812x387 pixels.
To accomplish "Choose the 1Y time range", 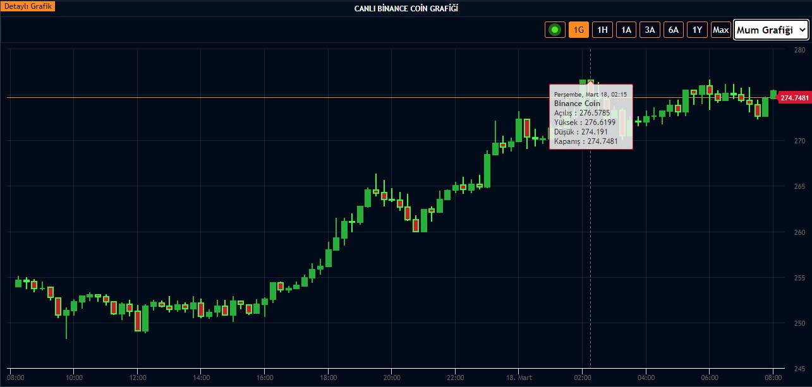I will [697, 30].
